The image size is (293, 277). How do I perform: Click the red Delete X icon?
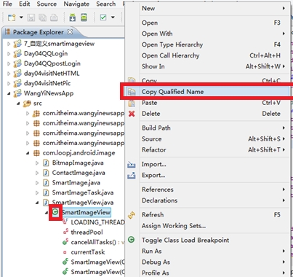(132, 114)
